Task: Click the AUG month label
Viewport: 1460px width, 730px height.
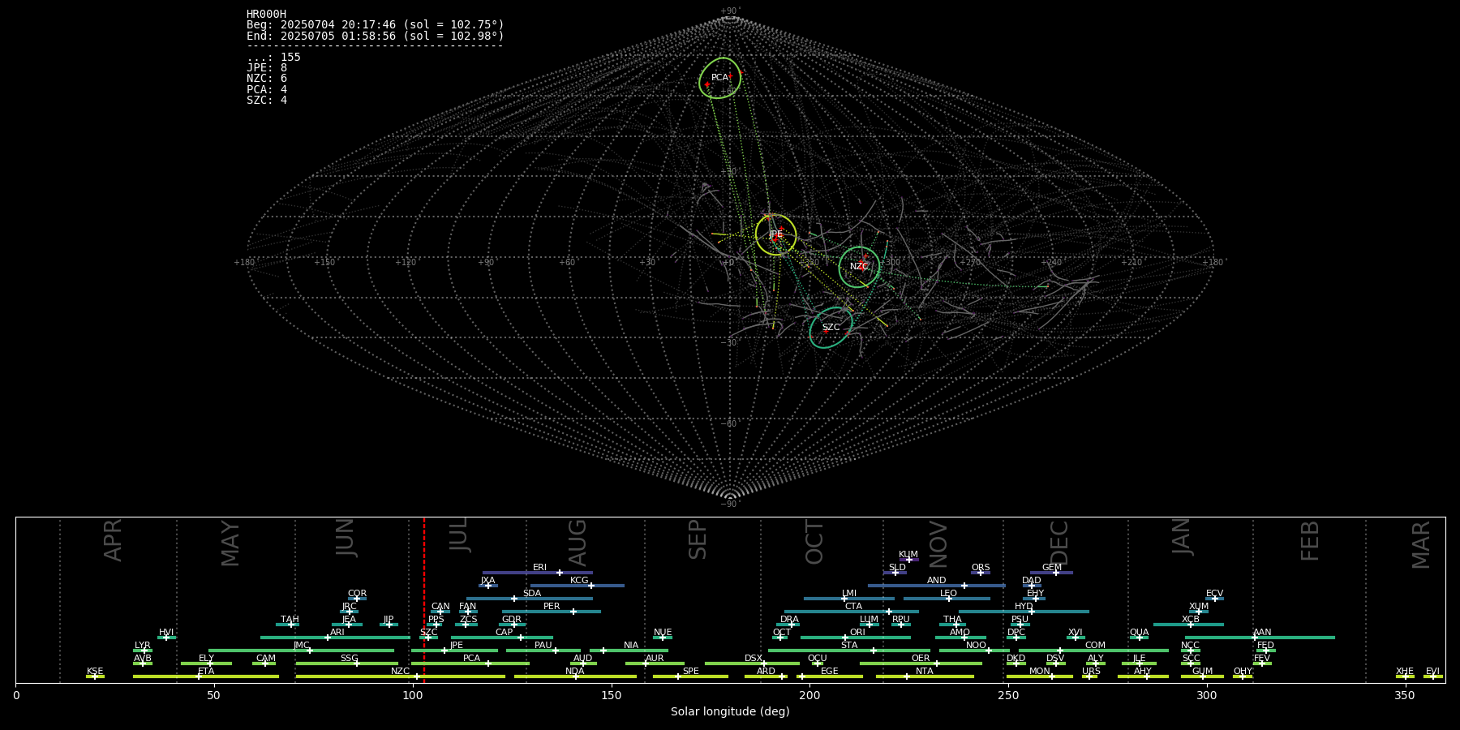Action: [577, 542]
